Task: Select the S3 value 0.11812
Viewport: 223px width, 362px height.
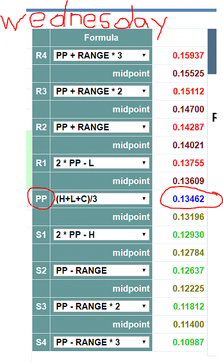Action: coord(188,306)
